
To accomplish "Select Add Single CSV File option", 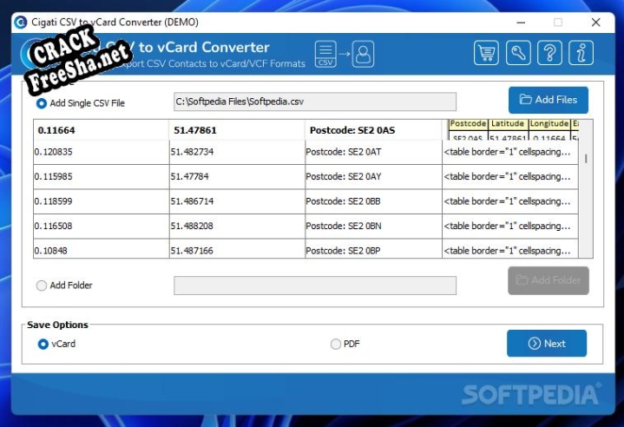I will pyautogui.click(x=42, y=102).
